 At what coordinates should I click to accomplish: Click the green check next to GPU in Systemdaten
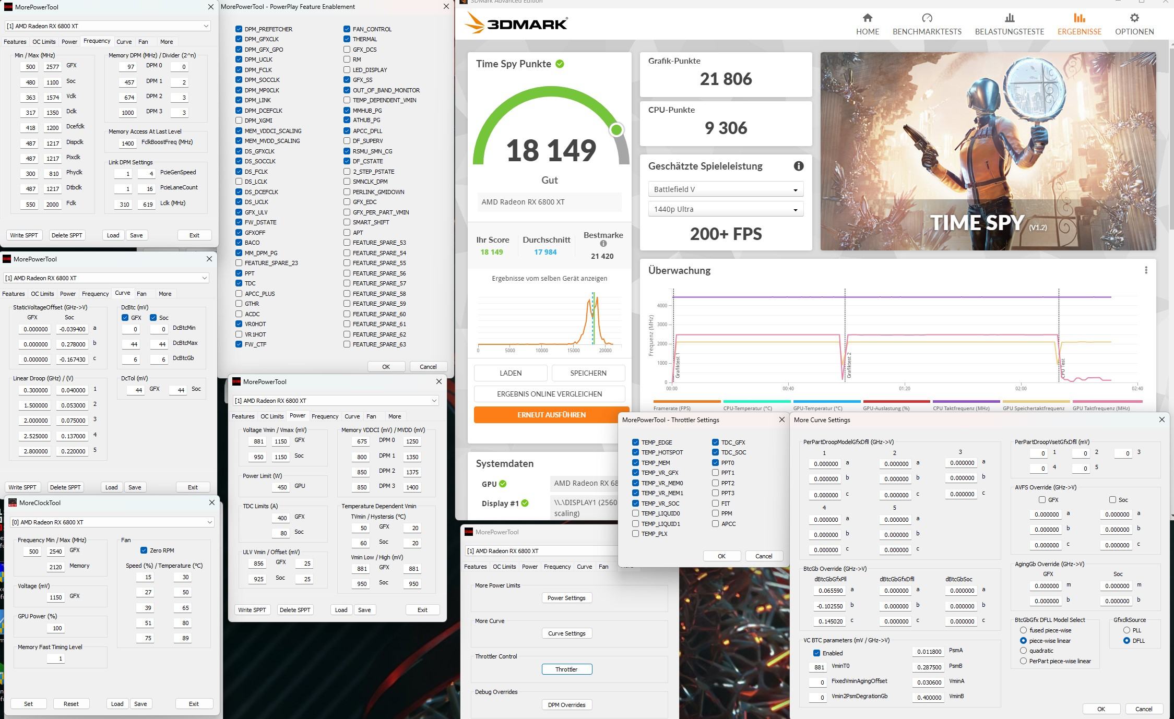(503, 484)
